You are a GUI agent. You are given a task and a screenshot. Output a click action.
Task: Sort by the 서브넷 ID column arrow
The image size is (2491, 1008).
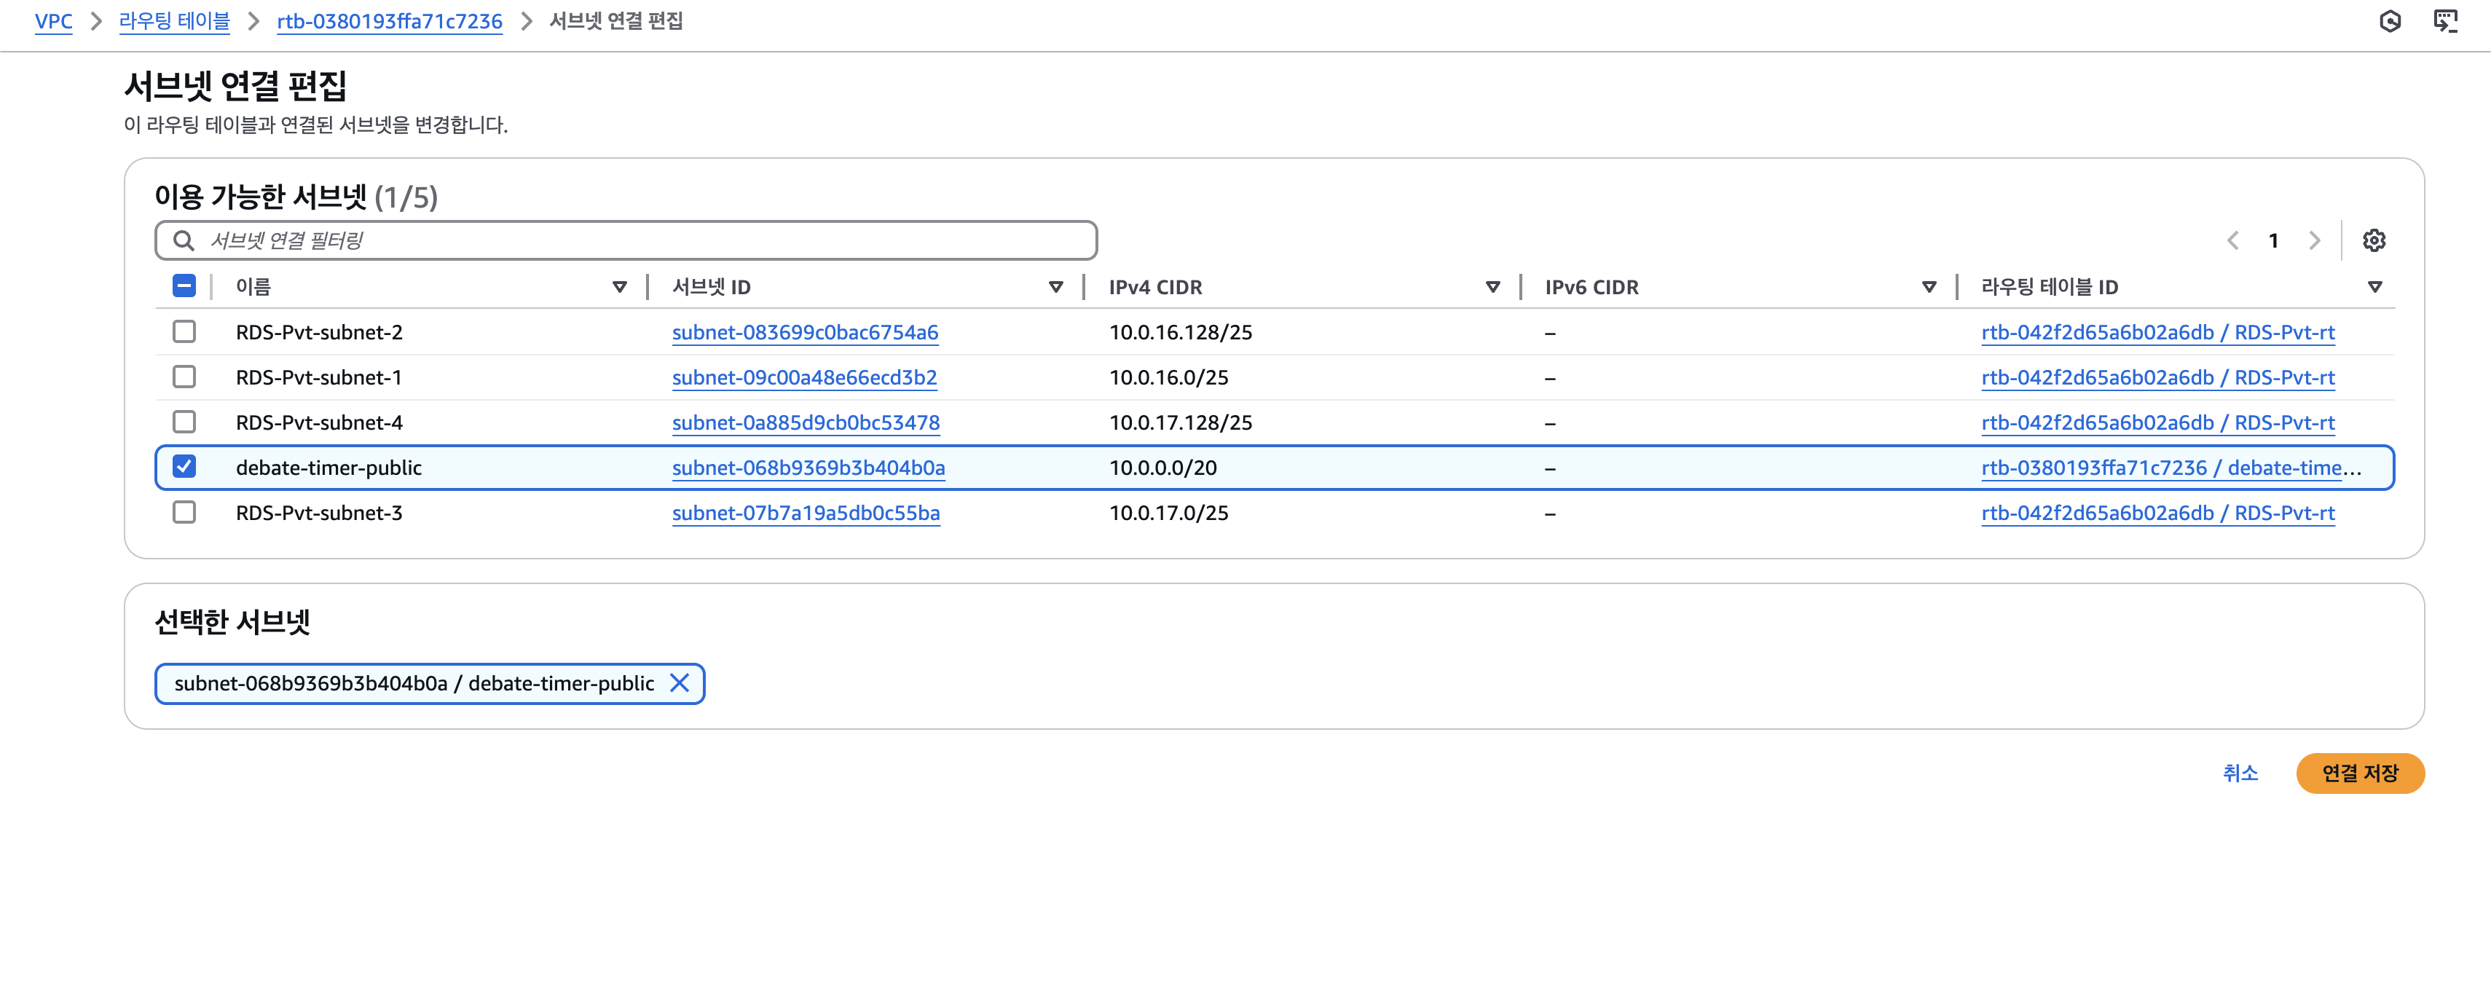click(x=1056, y=287)
